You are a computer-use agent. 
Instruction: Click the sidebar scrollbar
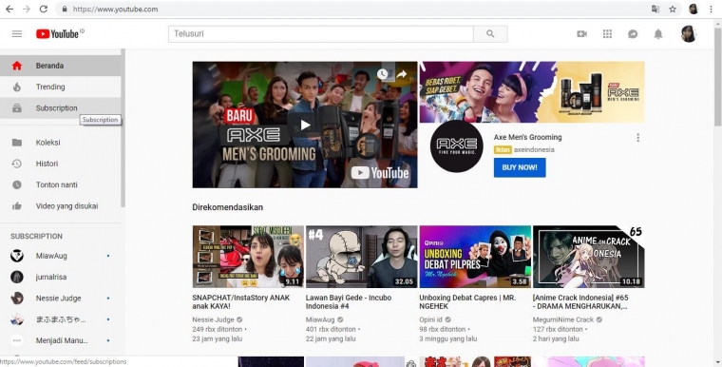(123, 128)
